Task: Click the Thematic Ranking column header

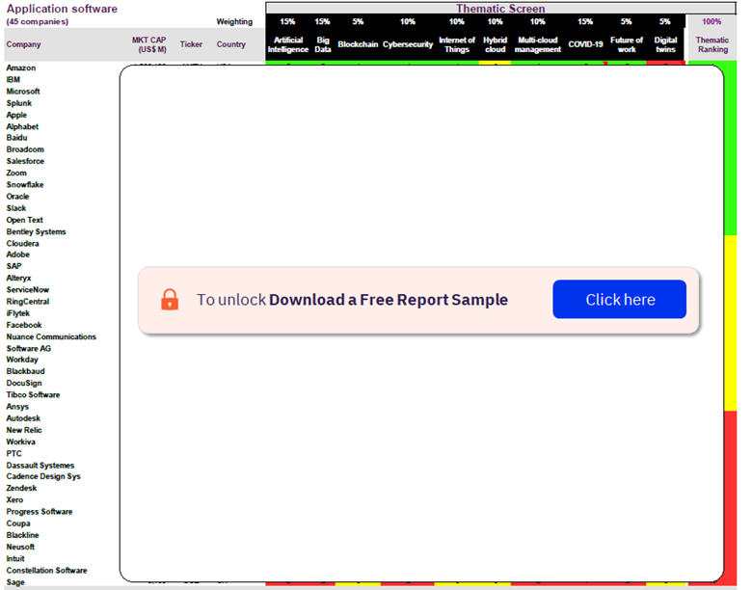Action: [712, 44]
